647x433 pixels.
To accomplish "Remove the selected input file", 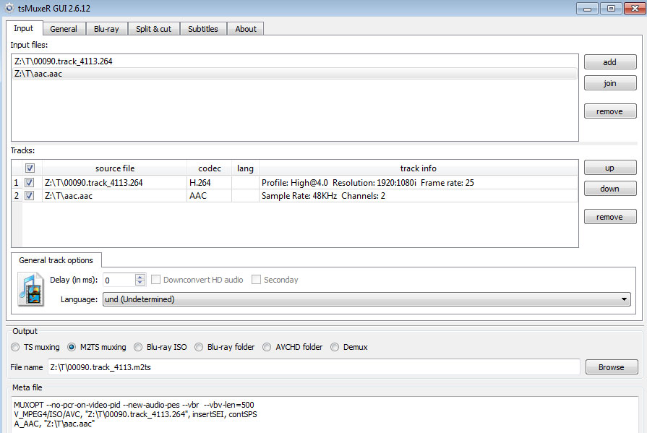I will pyautogui.click(x=610, y=111).
